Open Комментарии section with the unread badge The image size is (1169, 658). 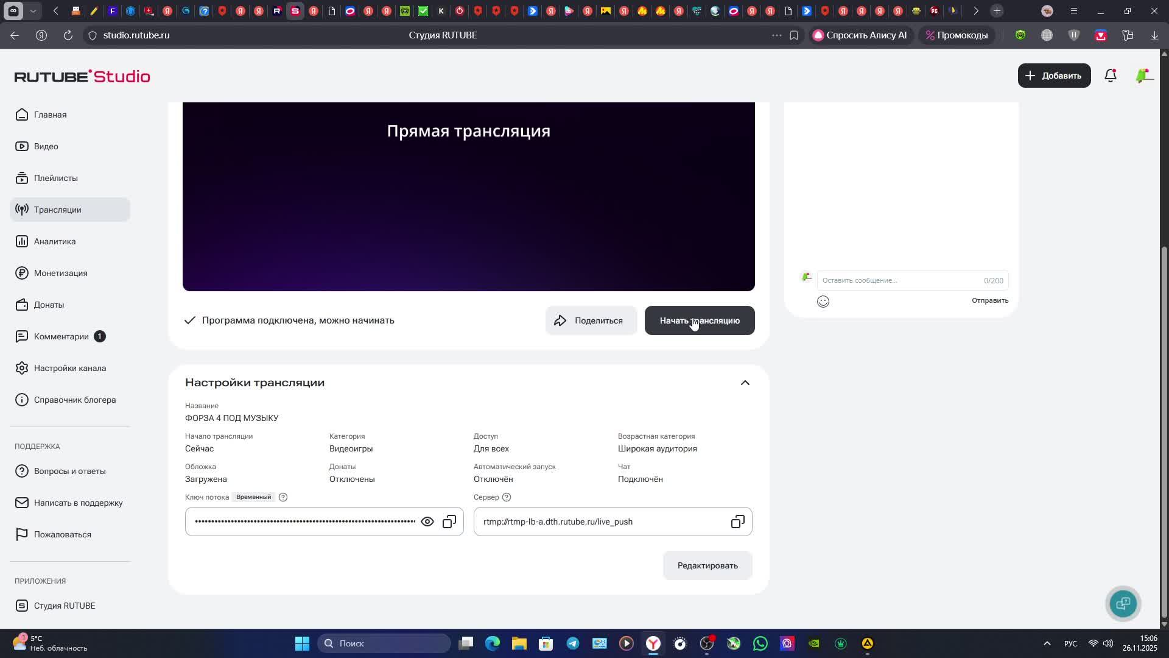point(61,336)
